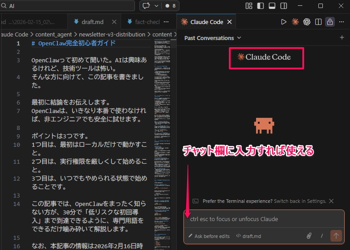The height and width of the screenshot is (250, 350).
Task: Click the line 最初に結論をお伝えします。
Action: (x=71, y=102)
